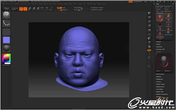Image resolution: width=176 pixels, height=110 pixels.
Task: Expand the SubTool sub-palette
Action: tap(158, 42)
